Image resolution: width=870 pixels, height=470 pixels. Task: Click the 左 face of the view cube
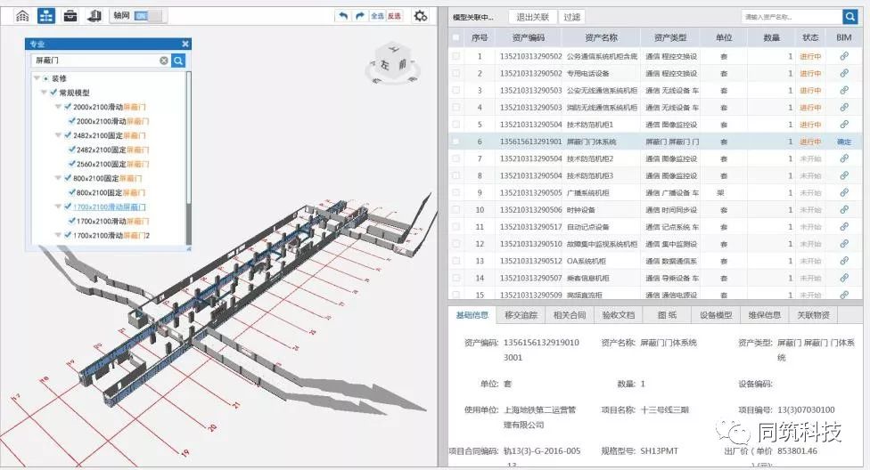(384, 65)
